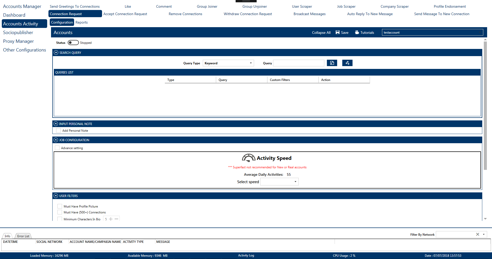Switch to the Configuration tab
This screenshot has height=259, width=492.
tap(62, 22)
